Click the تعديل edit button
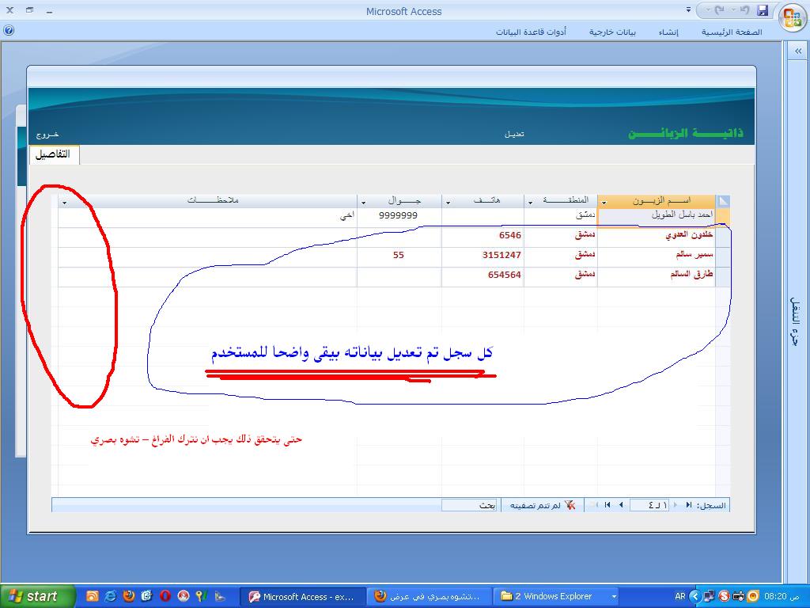This screenshot has height=608, width=810. 514,134
